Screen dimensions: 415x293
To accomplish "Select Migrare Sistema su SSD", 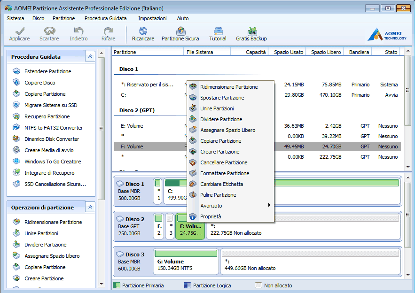I will tap(50, 105).
